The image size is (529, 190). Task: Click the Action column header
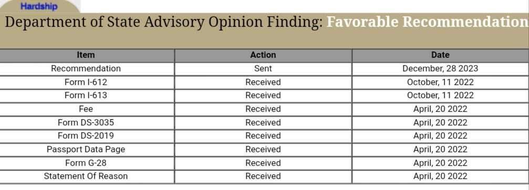pos(263,55)
